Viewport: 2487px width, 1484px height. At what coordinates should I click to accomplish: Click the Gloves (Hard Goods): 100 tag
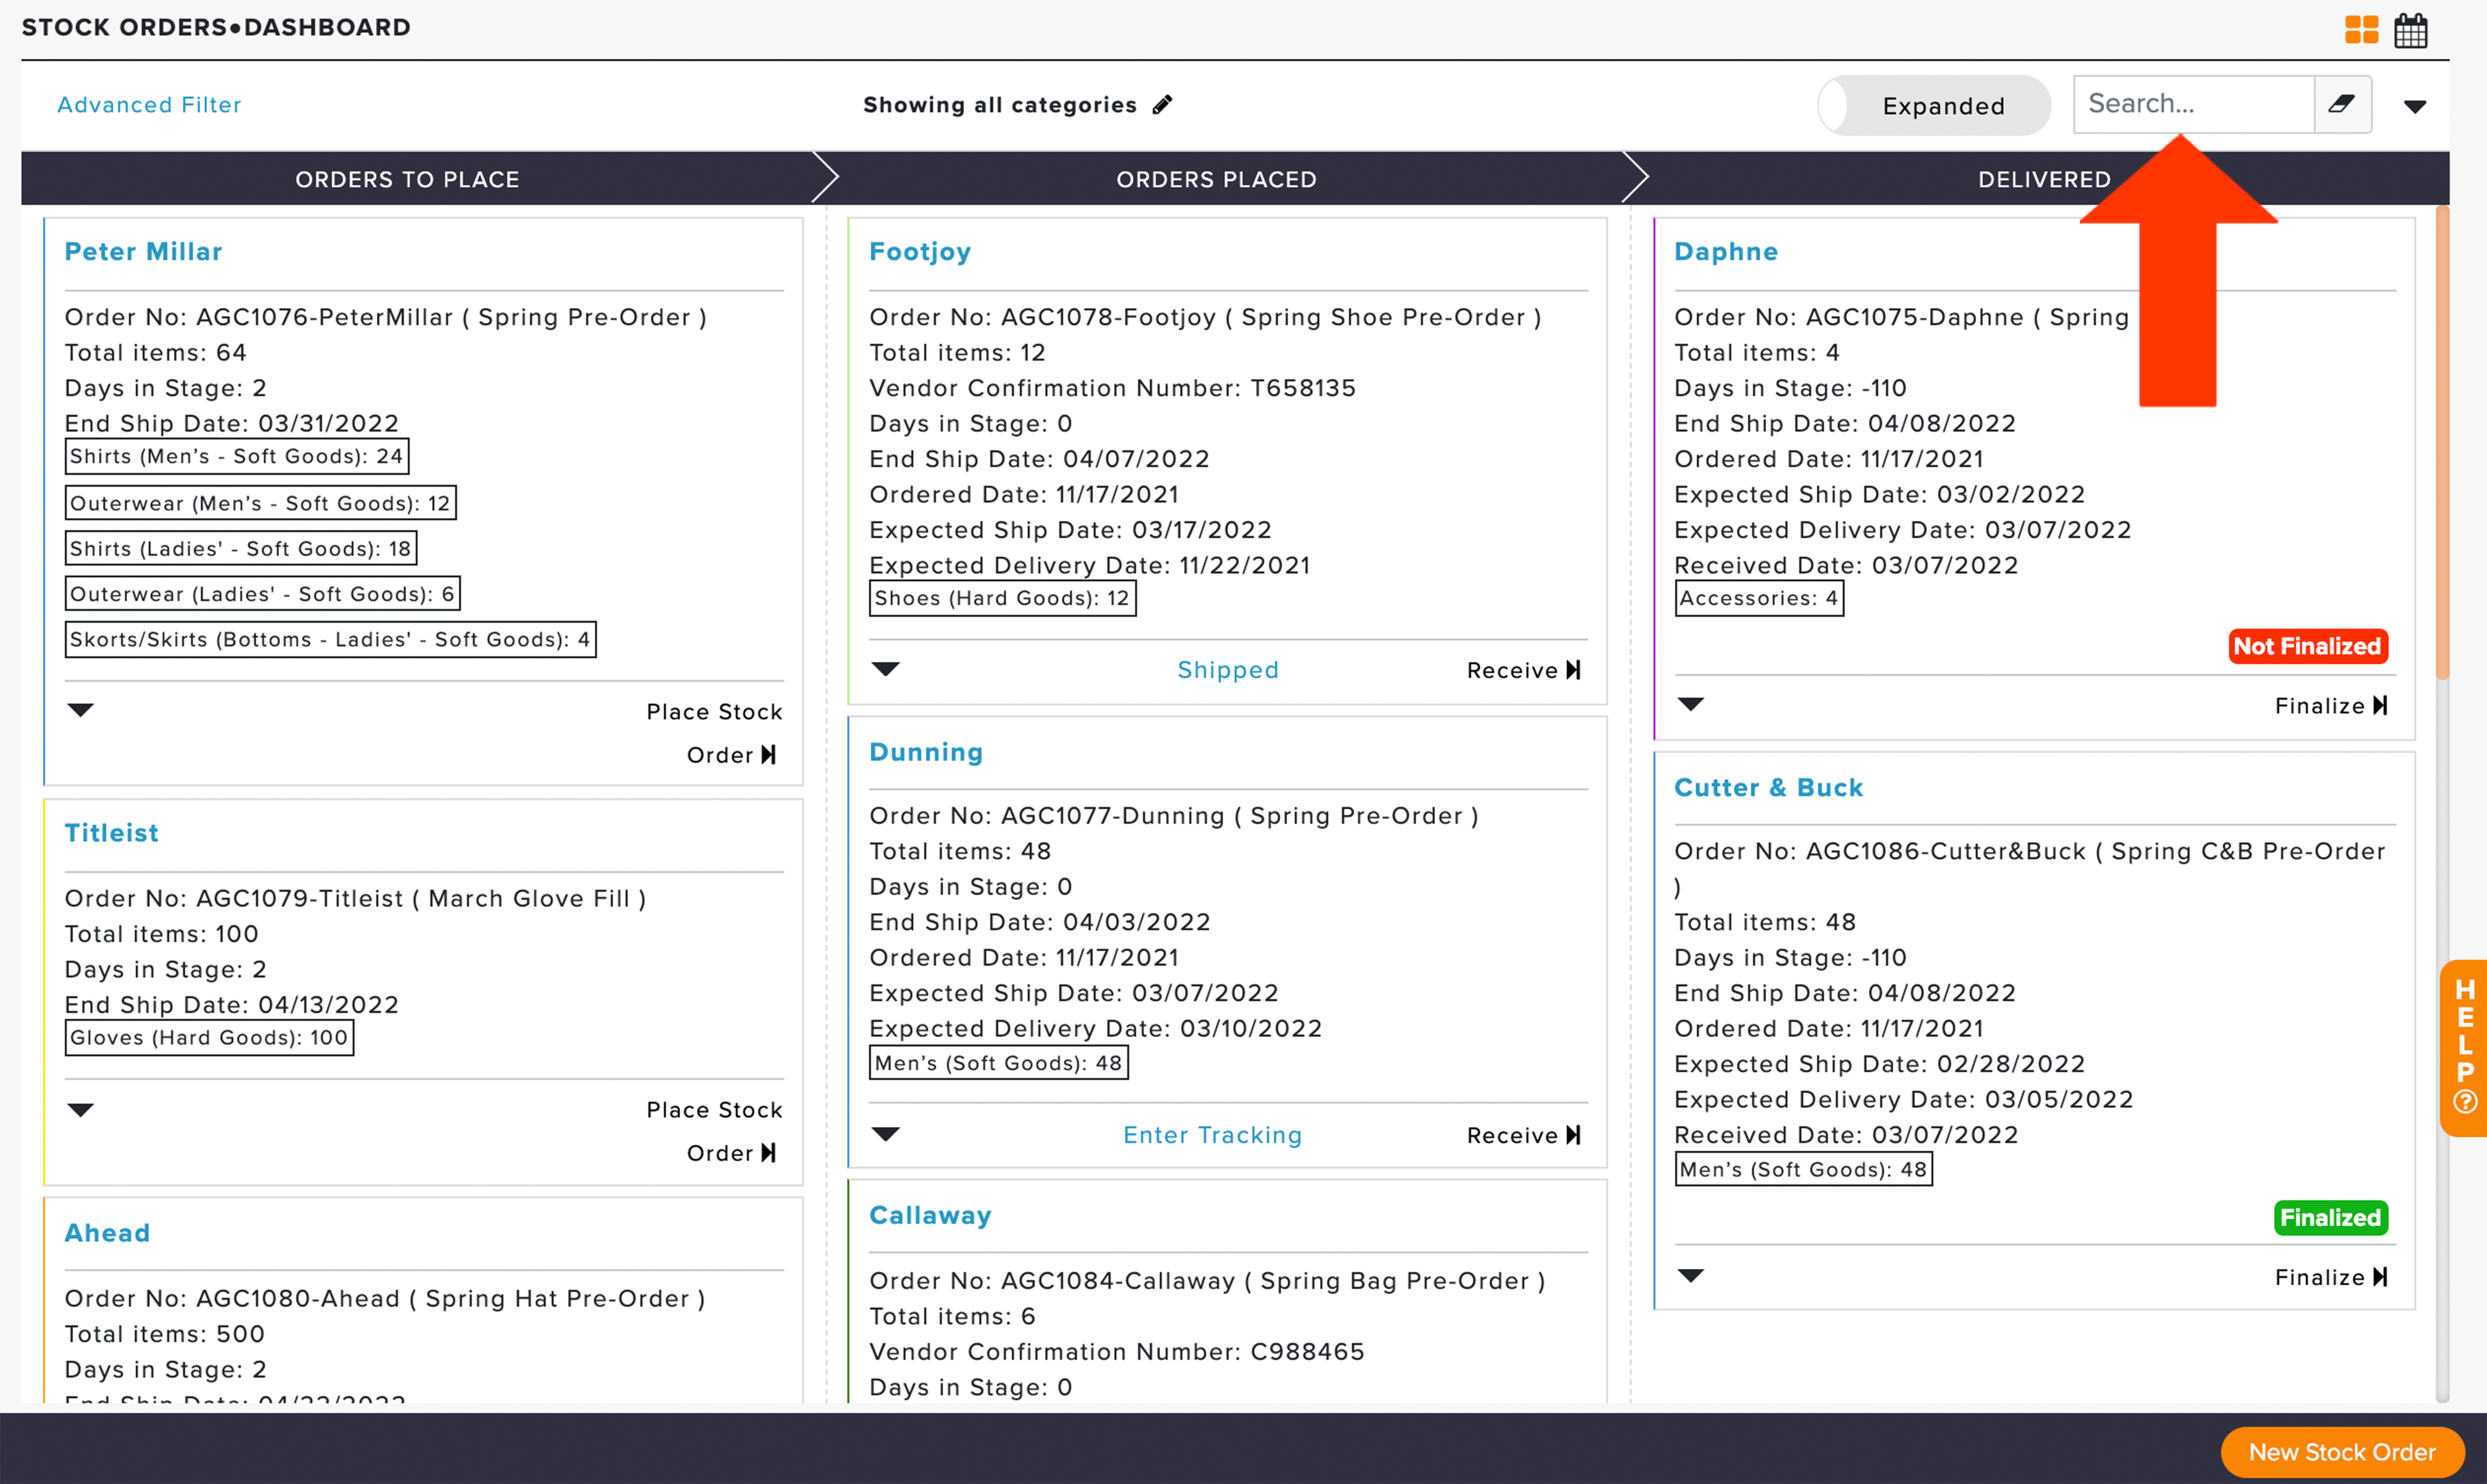[209, 1037]
